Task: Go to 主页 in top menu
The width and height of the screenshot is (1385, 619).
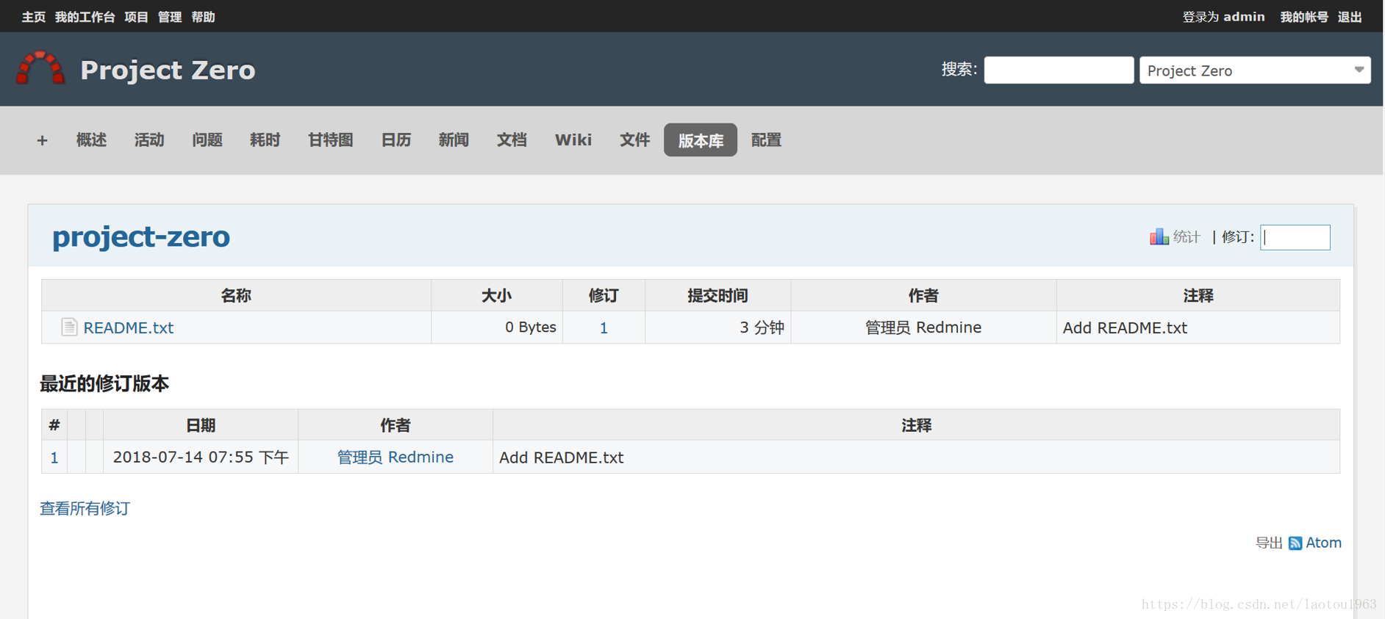Action: [33, 16]
